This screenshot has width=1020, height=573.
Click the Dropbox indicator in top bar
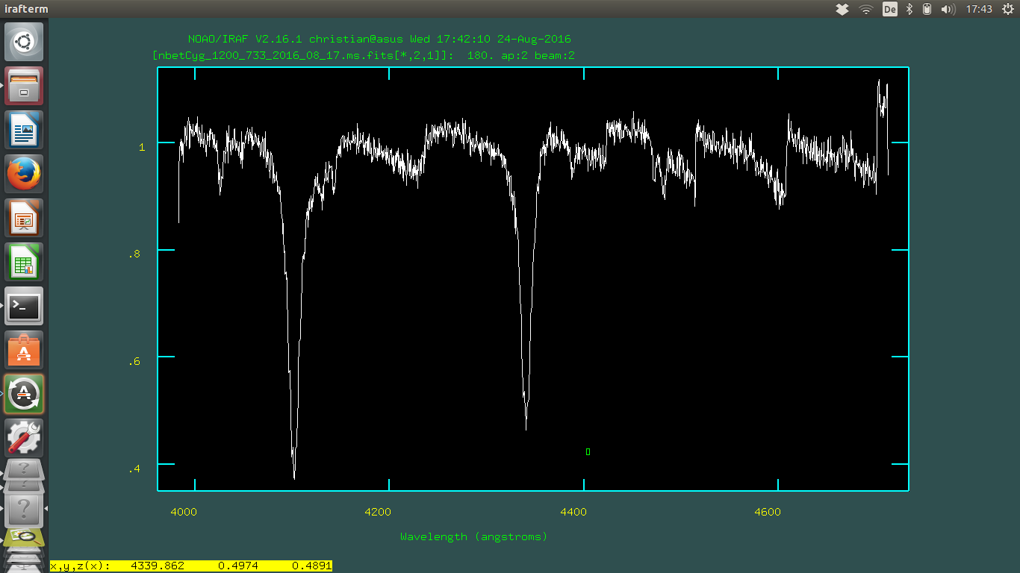(842, 9)
